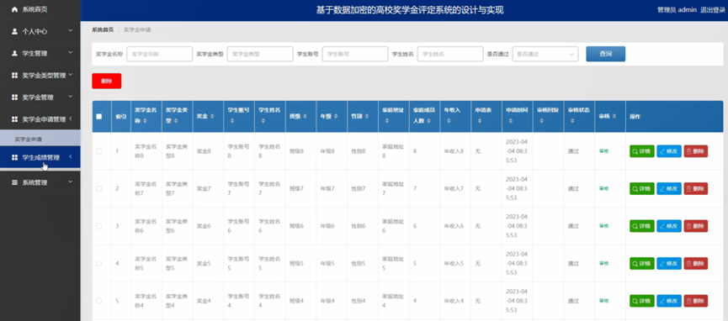Click the grid icon beside 奖学金类型管理
Screen dimensions: 728x321
coord(14,75)
